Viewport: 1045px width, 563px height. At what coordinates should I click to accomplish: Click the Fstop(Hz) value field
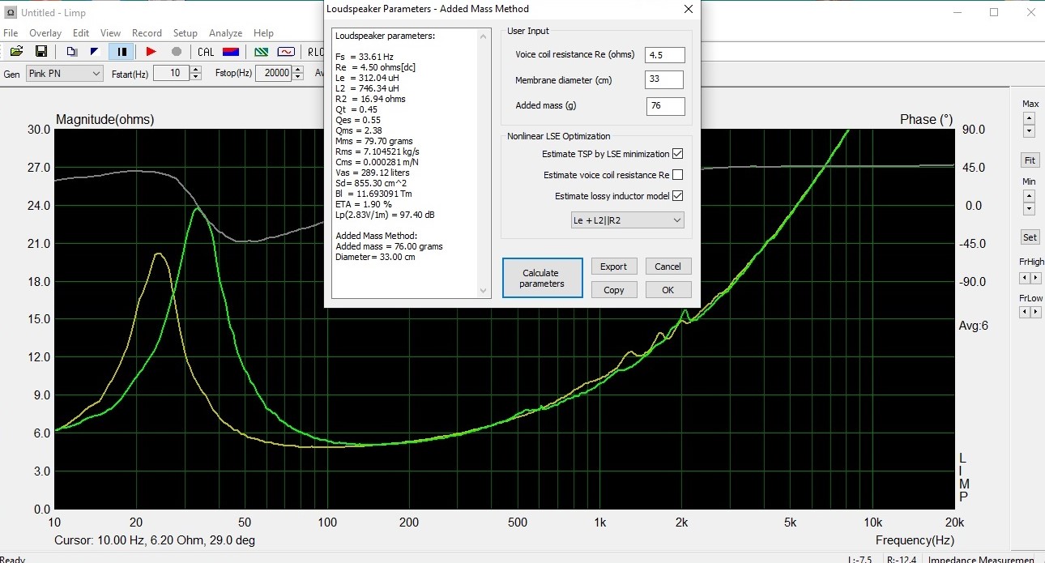(x=274, y=73)
